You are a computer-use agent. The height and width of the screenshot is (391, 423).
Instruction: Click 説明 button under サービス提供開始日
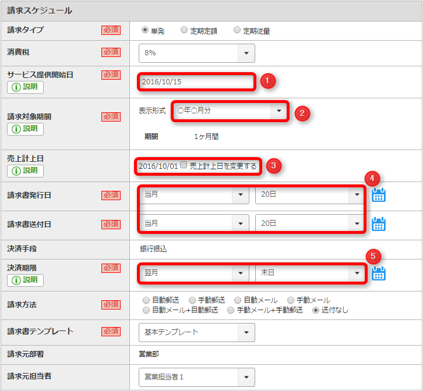click(25, 87)
